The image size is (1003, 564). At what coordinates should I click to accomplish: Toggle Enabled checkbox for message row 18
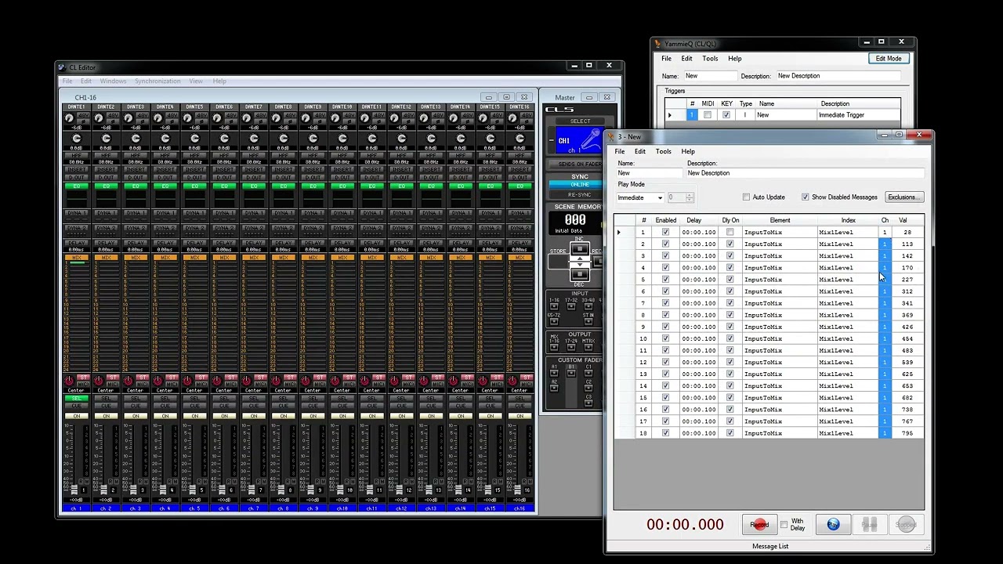point(665,433)
